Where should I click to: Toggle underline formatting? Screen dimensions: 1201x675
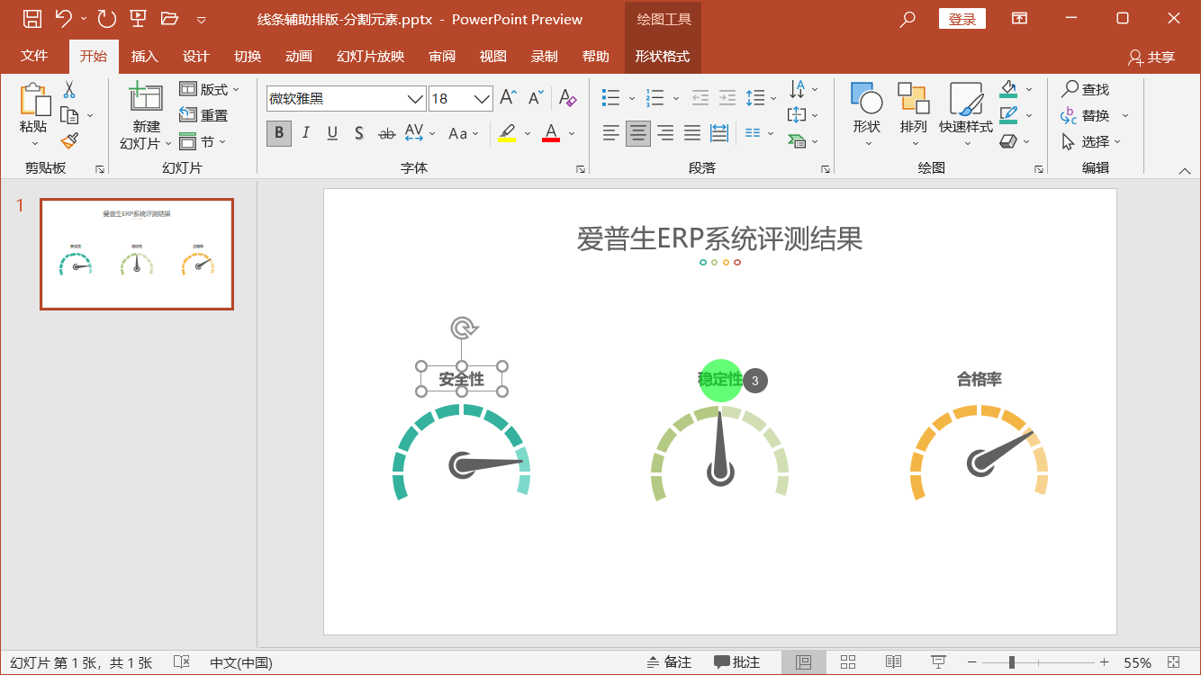click(332, 133)
